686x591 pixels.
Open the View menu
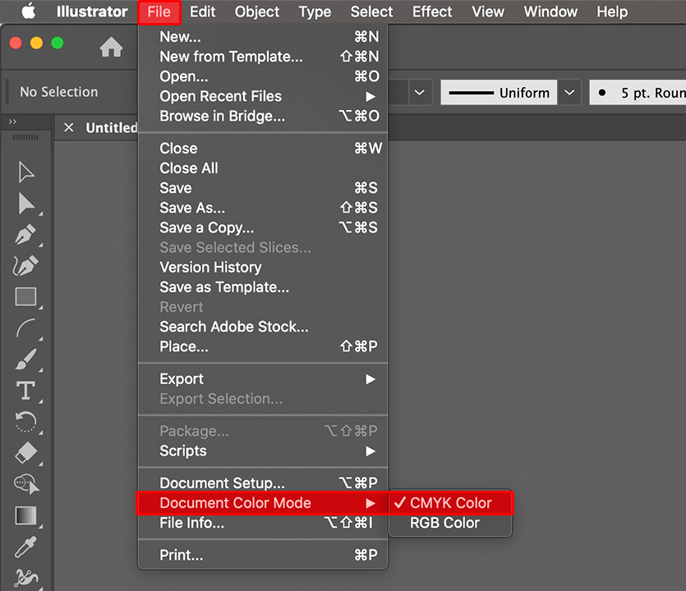488,11
